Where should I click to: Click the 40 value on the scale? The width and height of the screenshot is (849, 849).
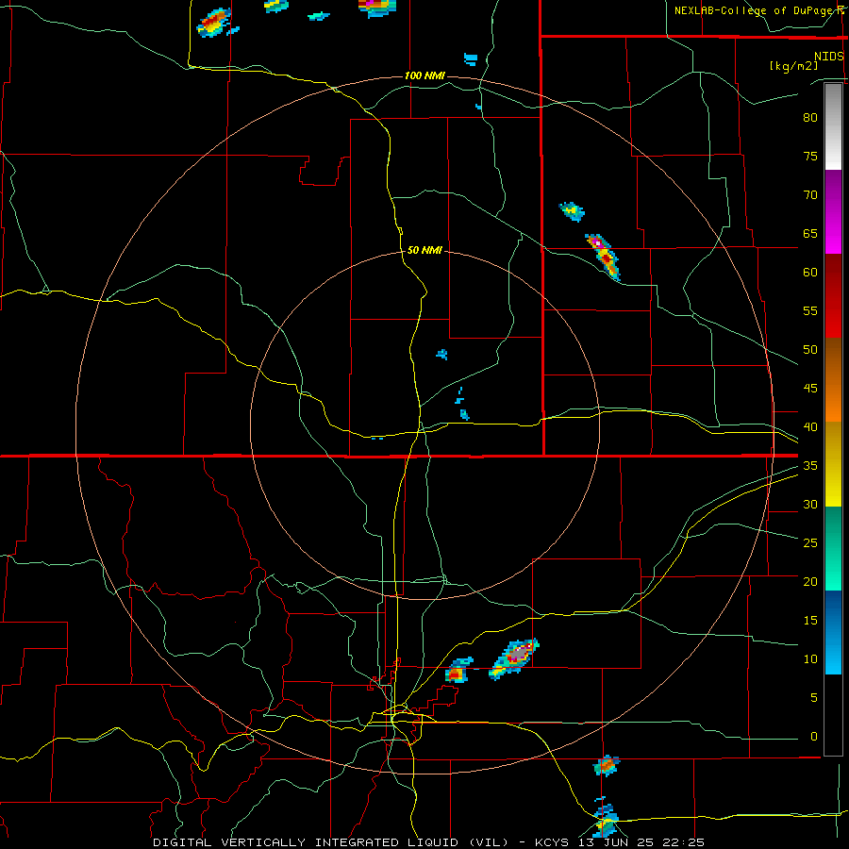coord(810,426)
